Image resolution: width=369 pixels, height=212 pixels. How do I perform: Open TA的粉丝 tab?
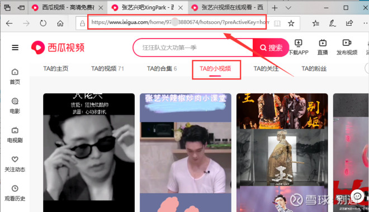pyautogui.click(x=314, y=69)
